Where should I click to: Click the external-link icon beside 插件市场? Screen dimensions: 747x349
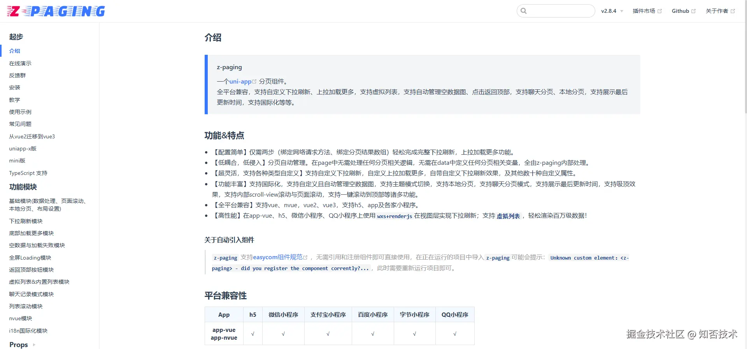[x=659, y=11]
